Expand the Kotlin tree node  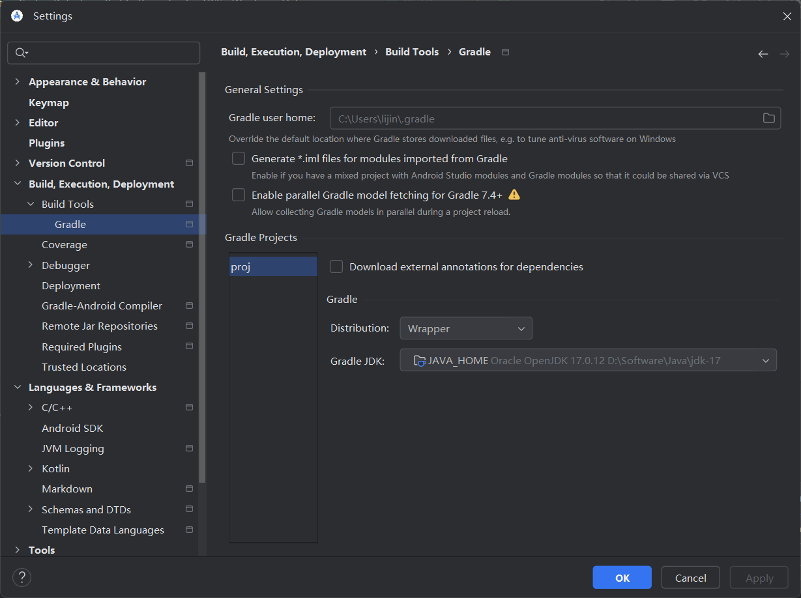pyautogui.click(x=31, y=468)
